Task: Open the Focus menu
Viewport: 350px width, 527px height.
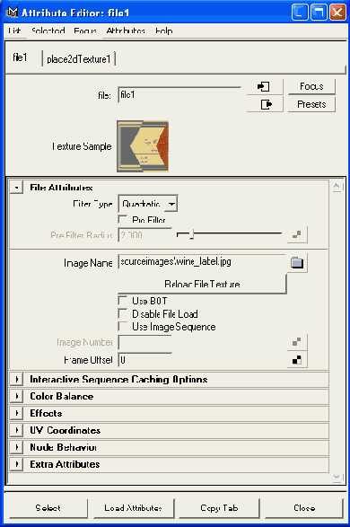Action: pyautogui.click(x=85, y=31)
